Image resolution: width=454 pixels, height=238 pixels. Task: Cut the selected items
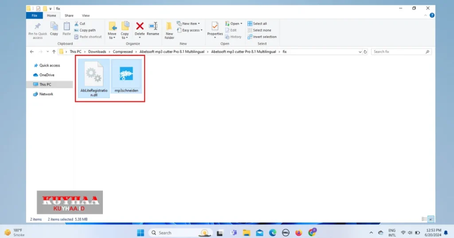pyautogui.click(x=80, y=24)
